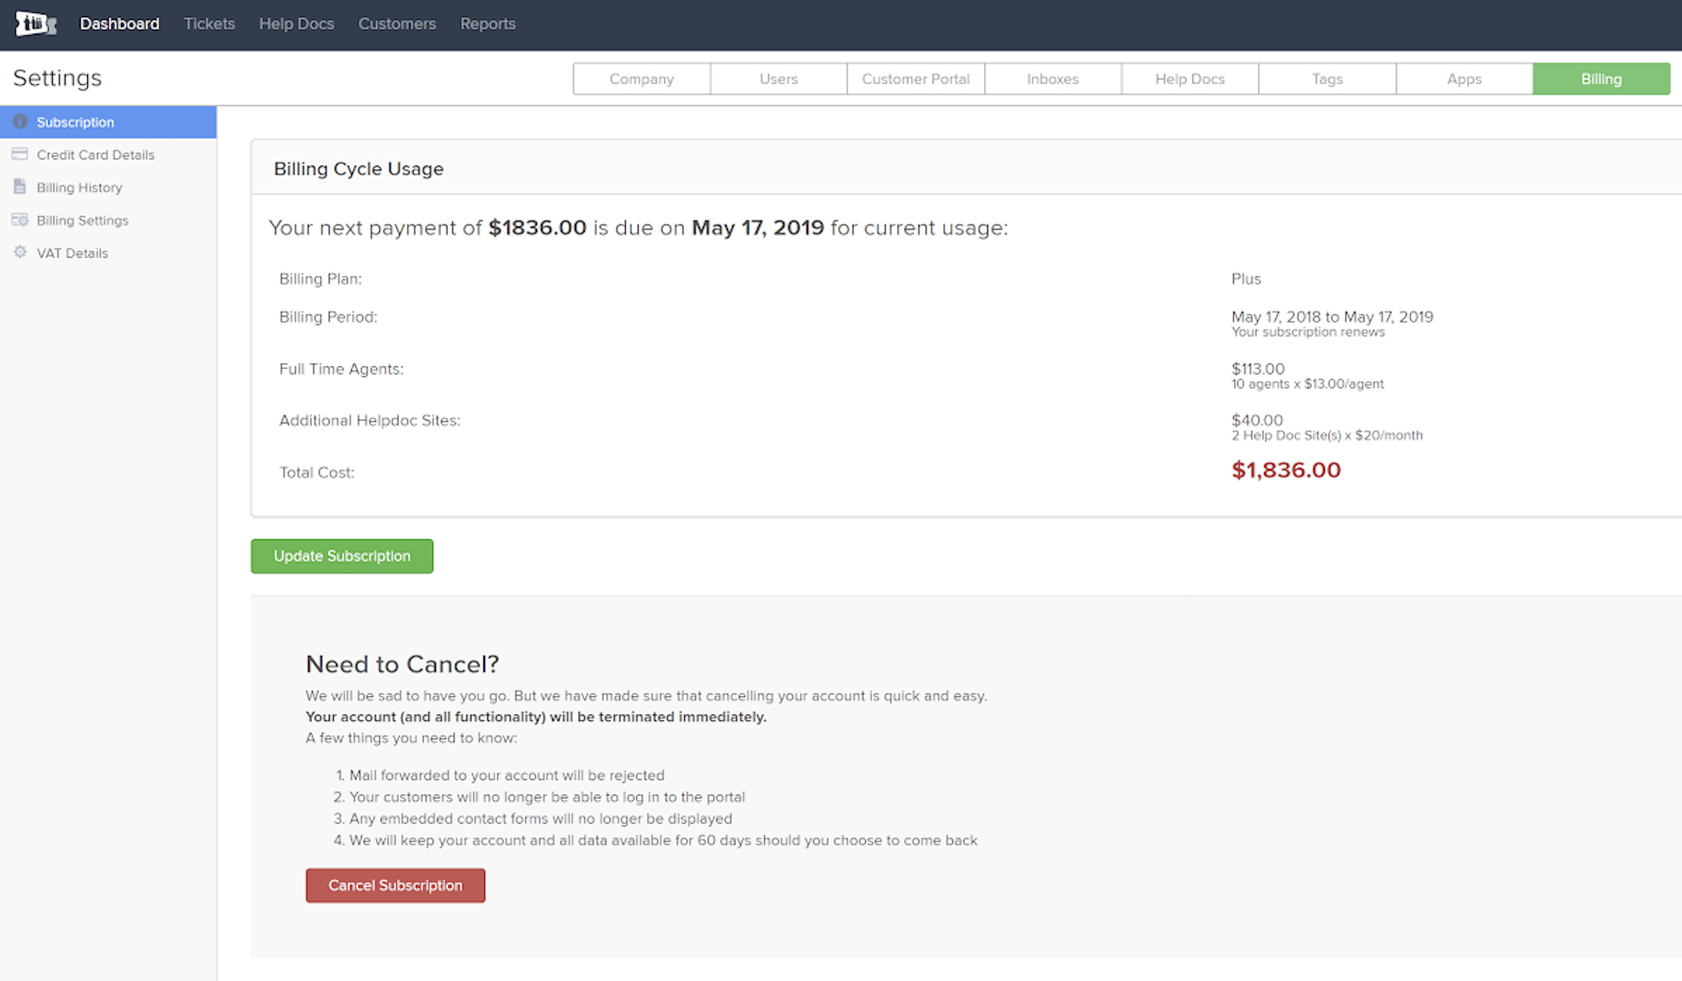Open Billing History in the sidebar
This screenshot has width=1682, height=981.
(x=79, y=187)
